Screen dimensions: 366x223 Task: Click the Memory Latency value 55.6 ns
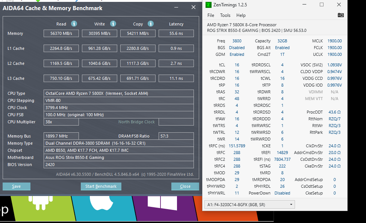point(176,33)
